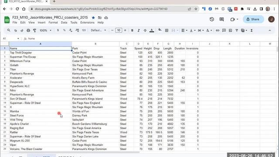
Task: Click the search menus magnifier icon
Action: coord(9,30)
